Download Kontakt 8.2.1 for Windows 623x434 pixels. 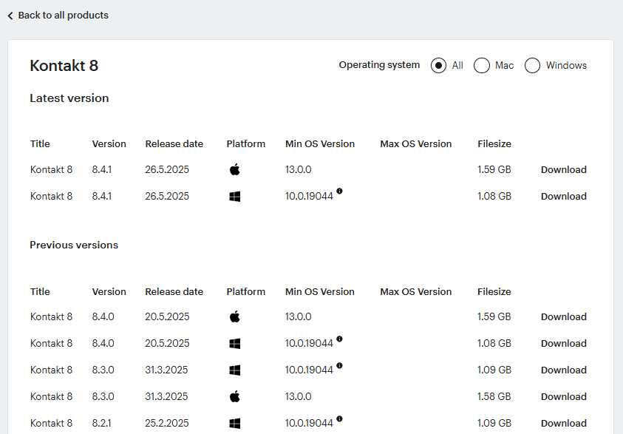[563, 424]
